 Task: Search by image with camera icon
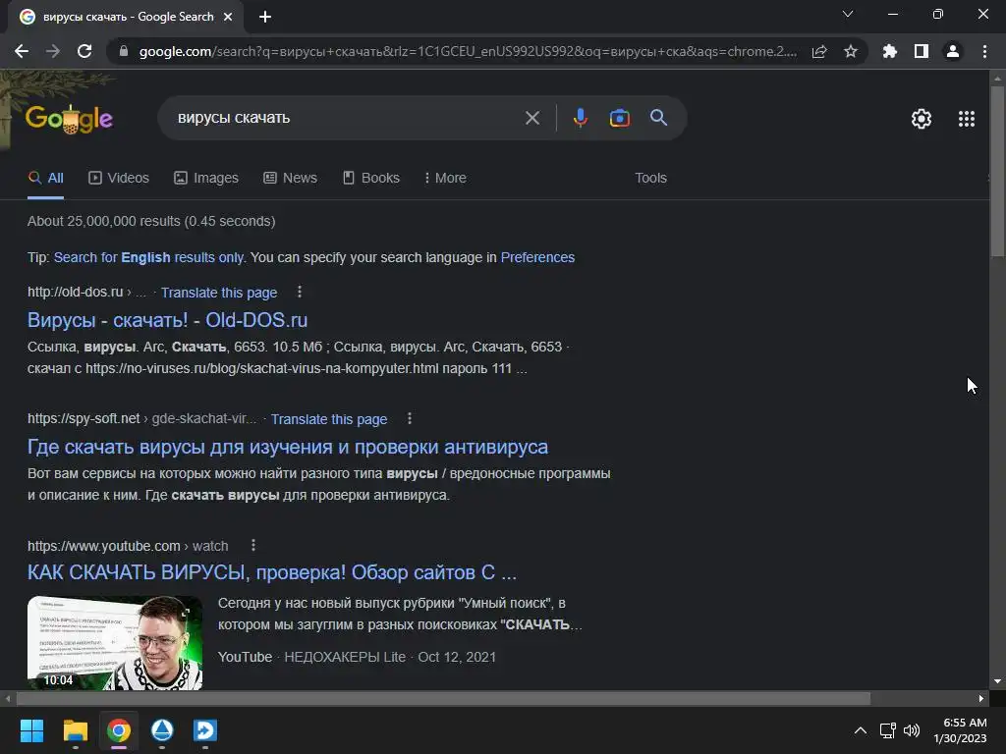pos(620,118)
